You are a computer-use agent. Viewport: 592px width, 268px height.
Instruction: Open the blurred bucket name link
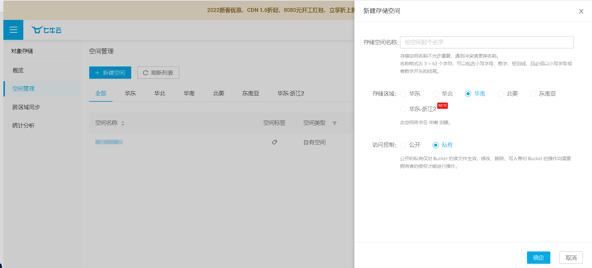[109, 142]
